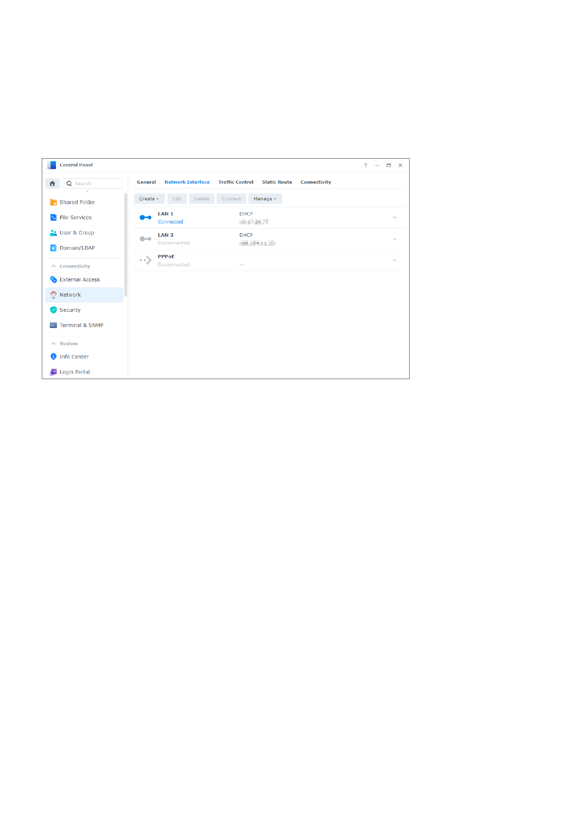The height and width of the screenshot is (827, 585).
Task: Click the External Access icon
Action: (54, 279)
